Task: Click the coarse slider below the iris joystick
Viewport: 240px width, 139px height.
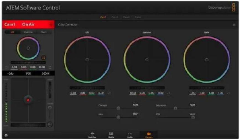Action: [28, 125]
